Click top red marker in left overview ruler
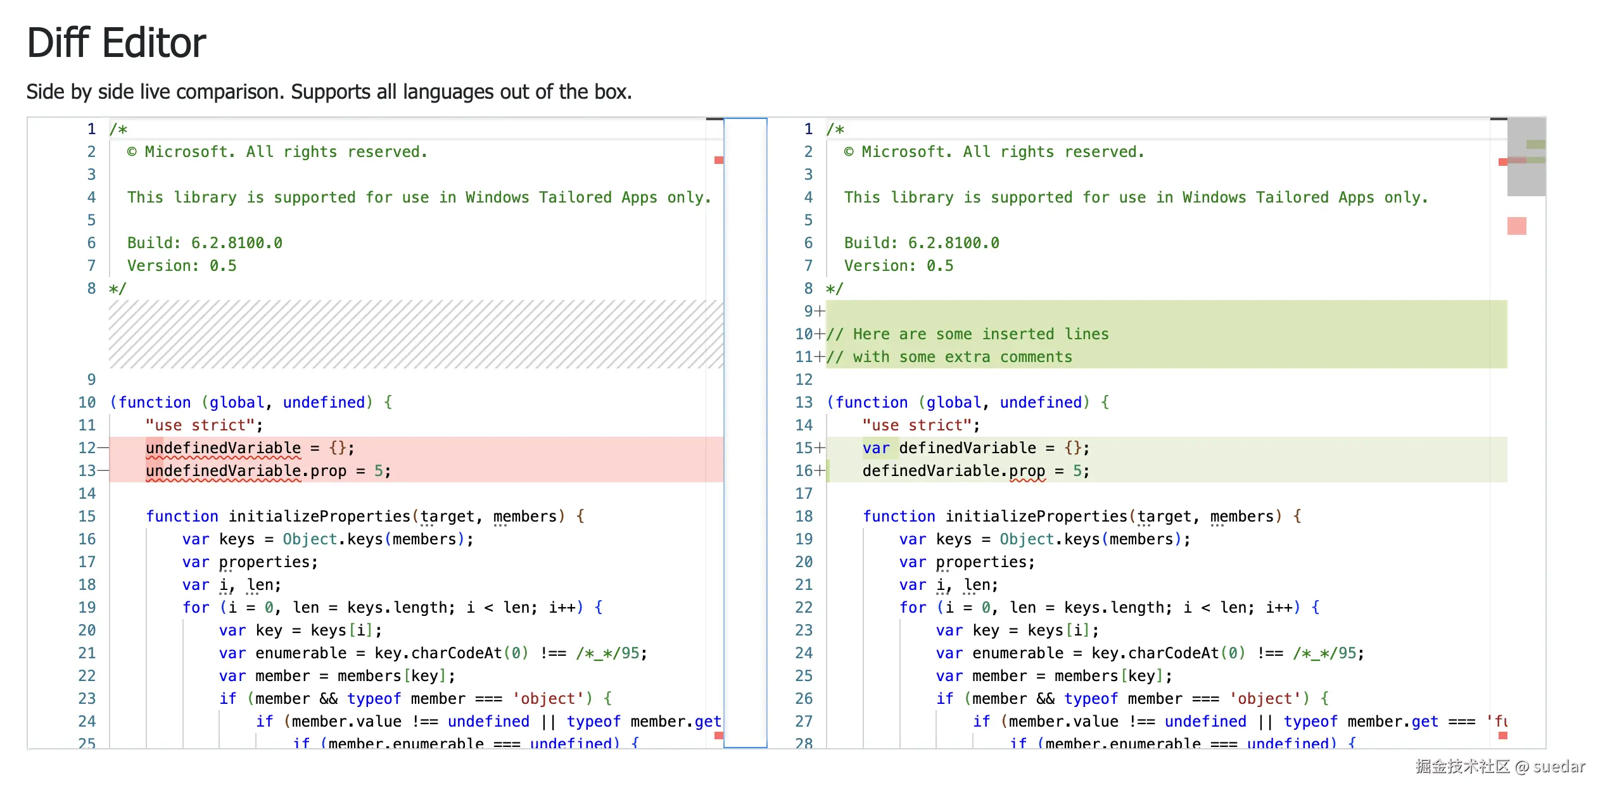1605x795 pixels. coord(718,160)
